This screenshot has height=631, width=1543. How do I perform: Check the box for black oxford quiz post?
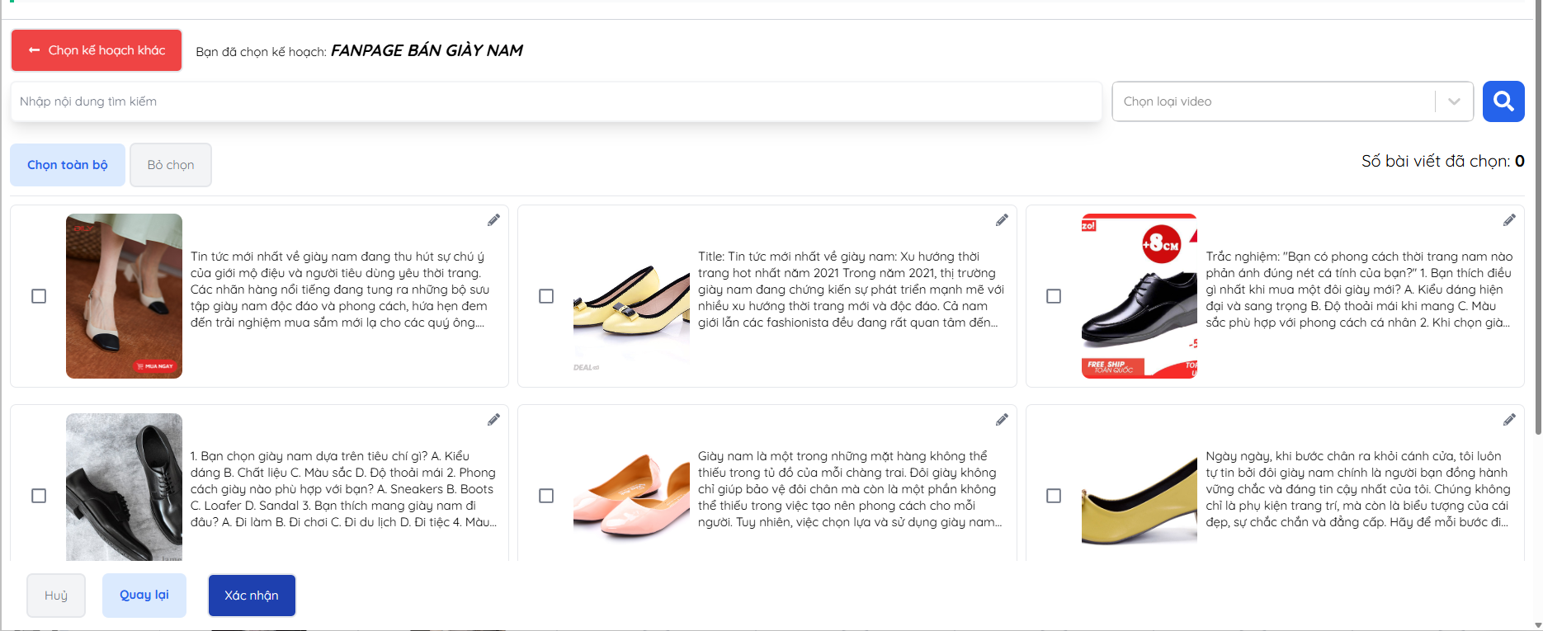click(x=39, y=496)
